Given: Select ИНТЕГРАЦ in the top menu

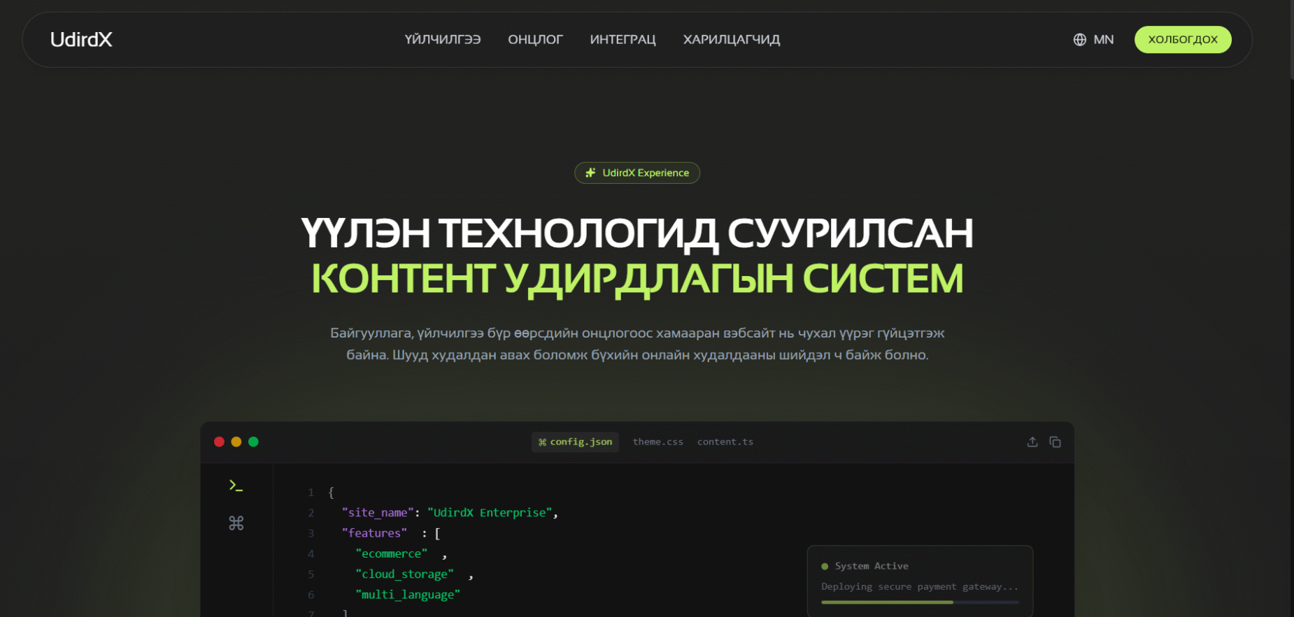Looking at the screenshot, I should 623,40.
